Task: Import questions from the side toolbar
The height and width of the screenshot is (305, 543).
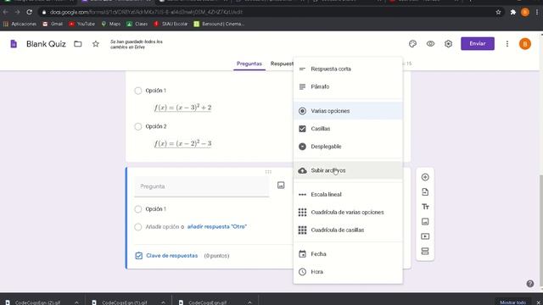Action: [x=425, y=192]
